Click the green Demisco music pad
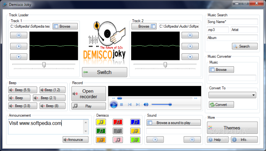This screenshot has width=266, height=151. pos(101,131)
